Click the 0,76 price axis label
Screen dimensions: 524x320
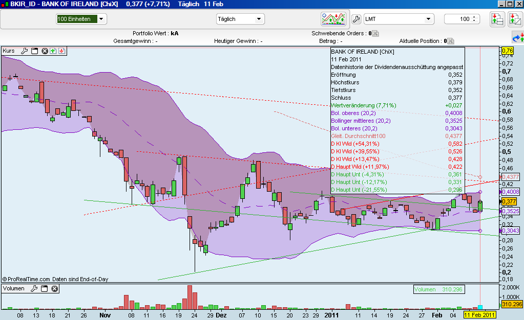pyautogui.click(x=507, y=51)
